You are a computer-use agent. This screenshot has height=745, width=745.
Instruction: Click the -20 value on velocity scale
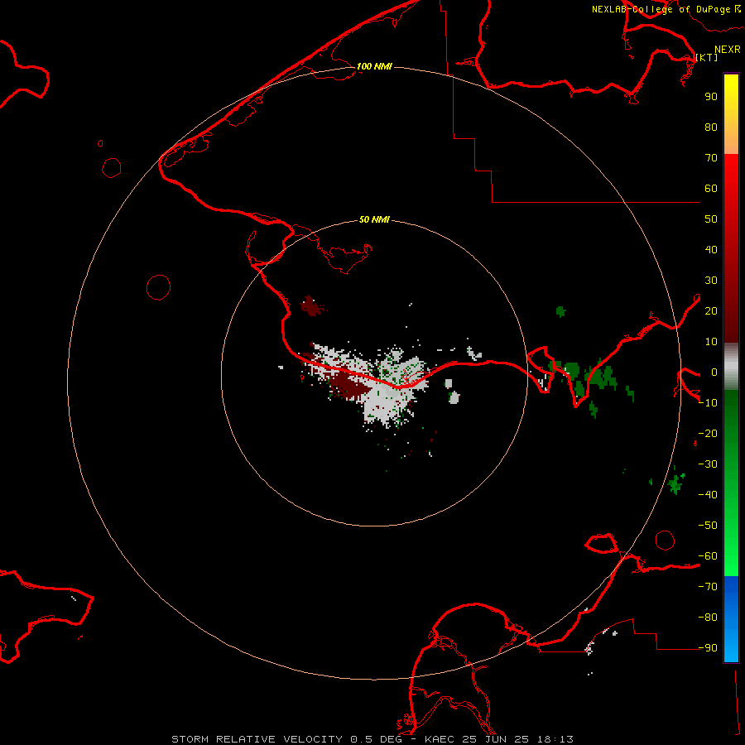click(708, 433)
